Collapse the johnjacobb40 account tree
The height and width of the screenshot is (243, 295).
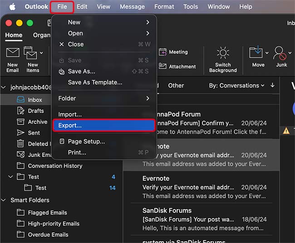pos(3,87)
